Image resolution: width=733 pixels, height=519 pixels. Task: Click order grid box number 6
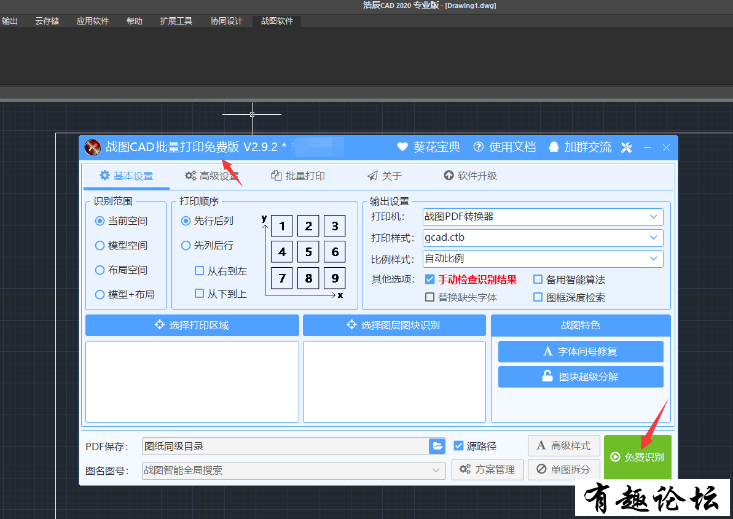tap(335, 252)
